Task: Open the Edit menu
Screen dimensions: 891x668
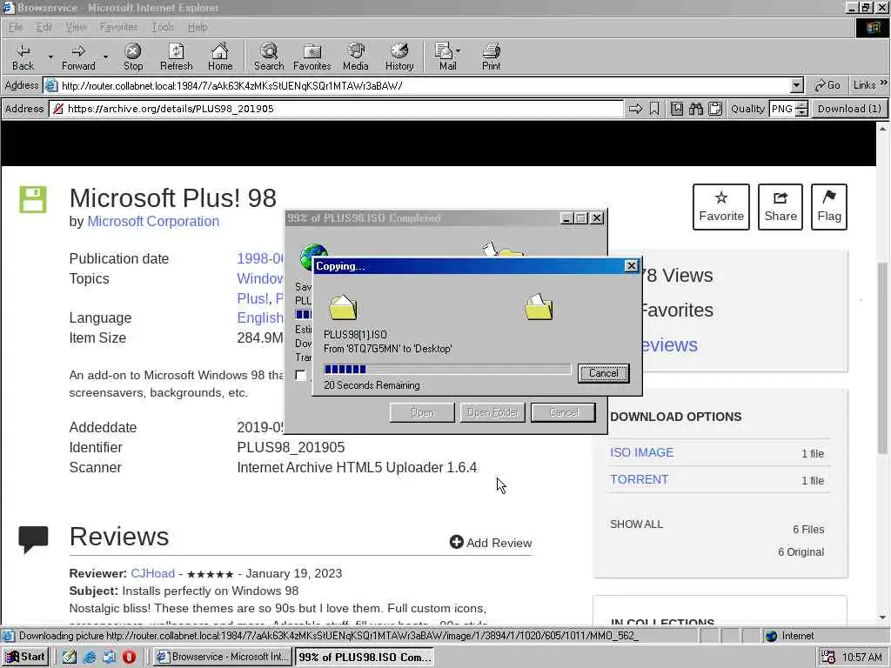Action: (44, 27)
